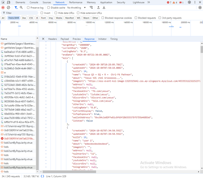Check Hide data URLs
203x178 pixels.
[56, 13]
